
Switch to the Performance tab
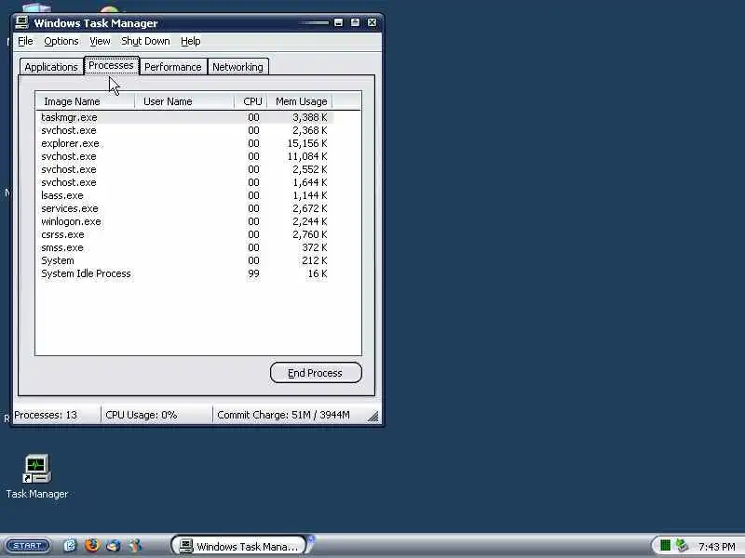tap(173, 67)
